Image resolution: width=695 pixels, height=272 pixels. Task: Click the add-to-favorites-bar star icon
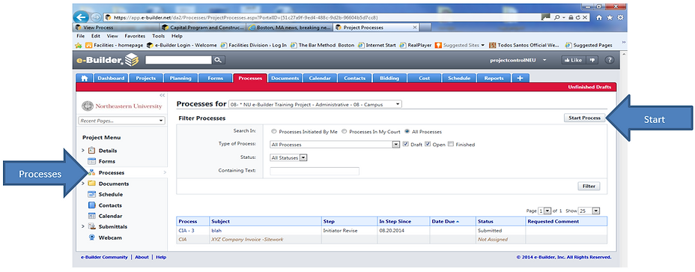click(79, 45)
